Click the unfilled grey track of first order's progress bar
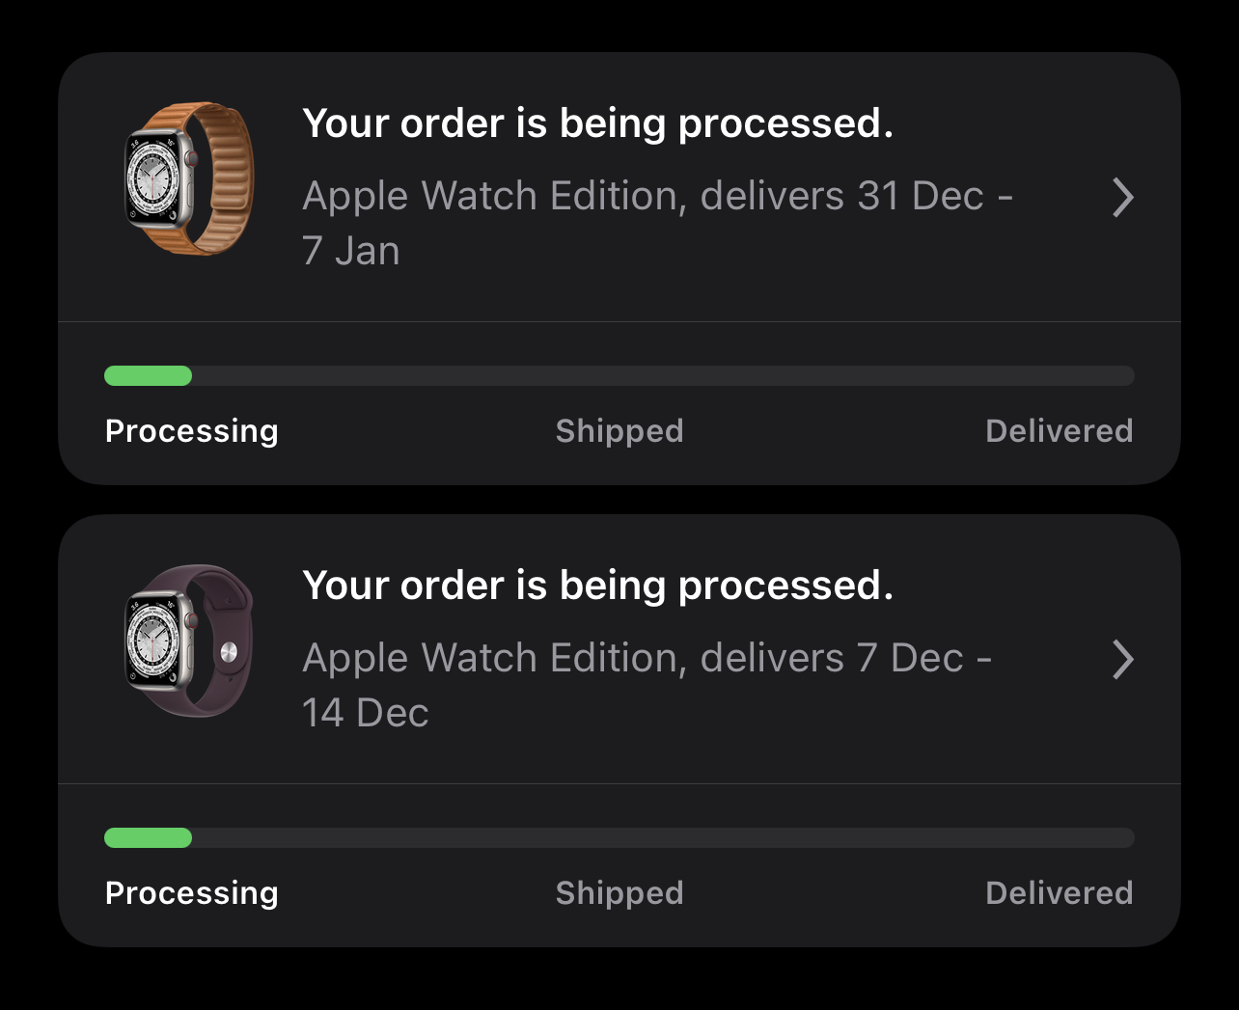Image resolution: width=1239 pixels, height=1010 pixels. click(662, 376)
